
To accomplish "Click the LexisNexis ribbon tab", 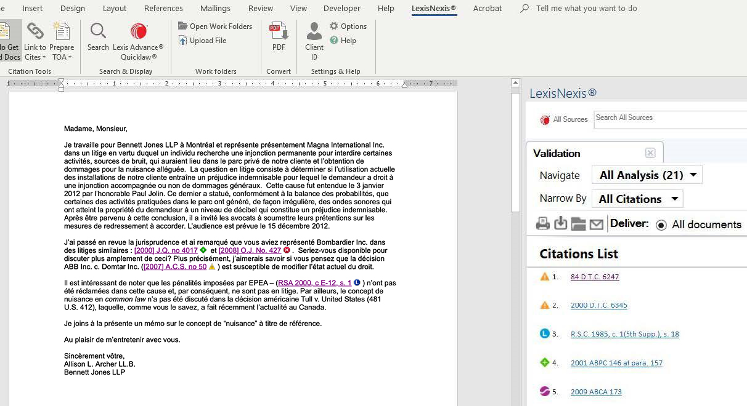I will pos(434,9).
